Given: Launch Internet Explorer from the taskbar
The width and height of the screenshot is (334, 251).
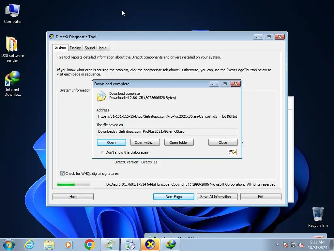Looking at the screenshot, I should tap(29, 244).
